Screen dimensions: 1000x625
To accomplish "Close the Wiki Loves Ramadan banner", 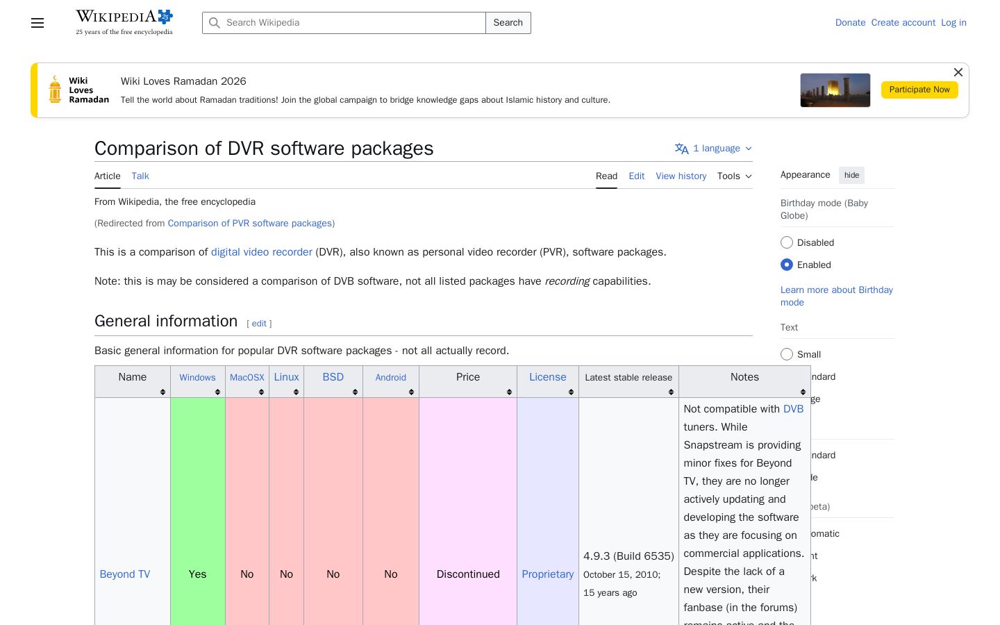I will pos(958,72).
